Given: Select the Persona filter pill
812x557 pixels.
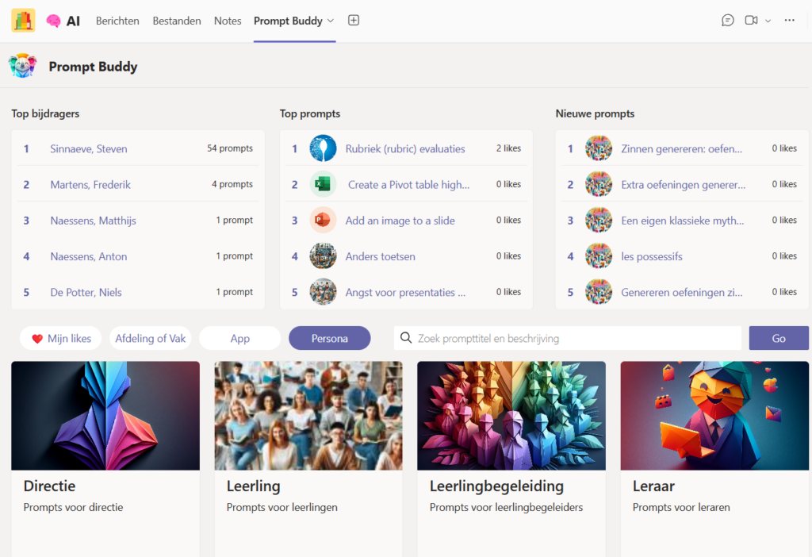Looking at the screenshot, I should (x=329, y=338).
